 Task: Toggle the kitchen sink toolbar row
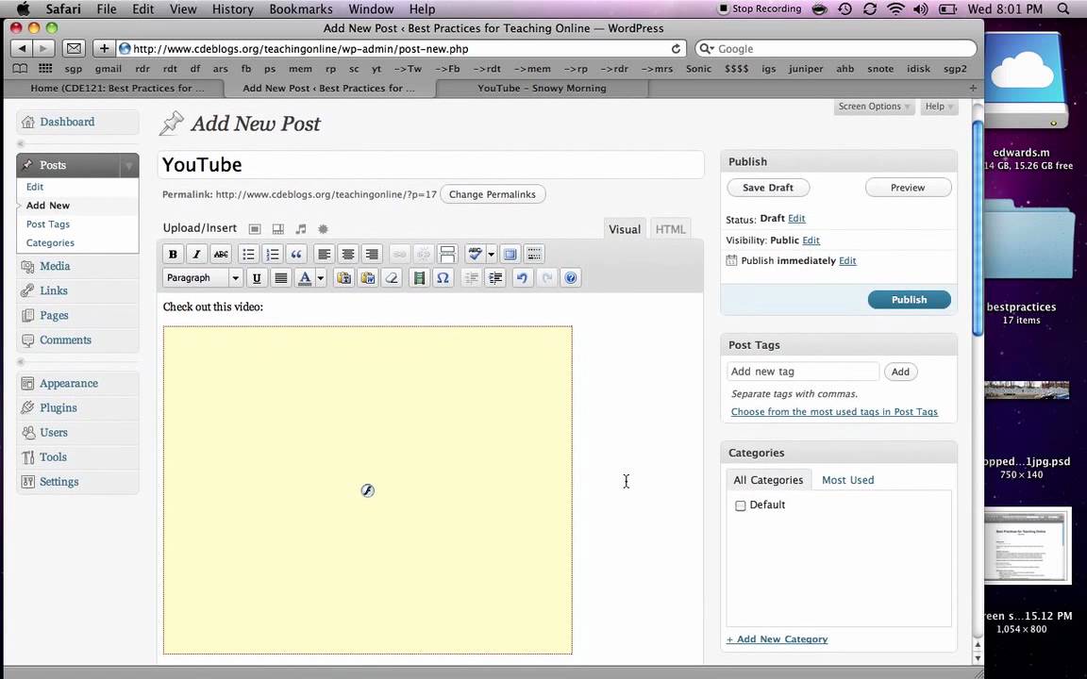534,255
